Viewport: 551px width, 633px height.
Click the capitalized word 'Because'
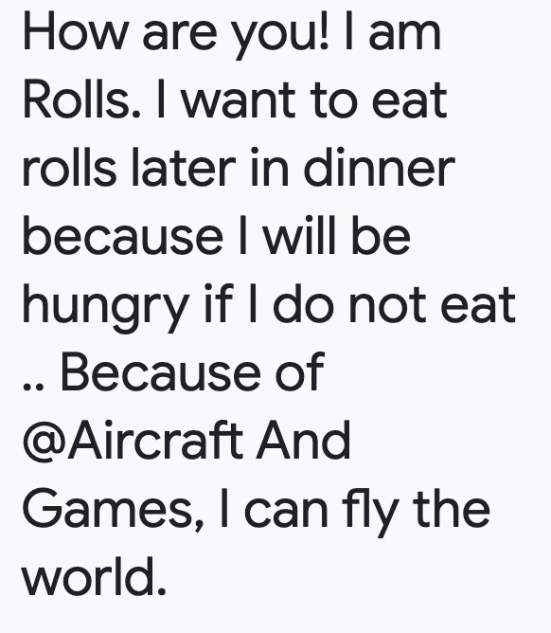coord(161,371)
